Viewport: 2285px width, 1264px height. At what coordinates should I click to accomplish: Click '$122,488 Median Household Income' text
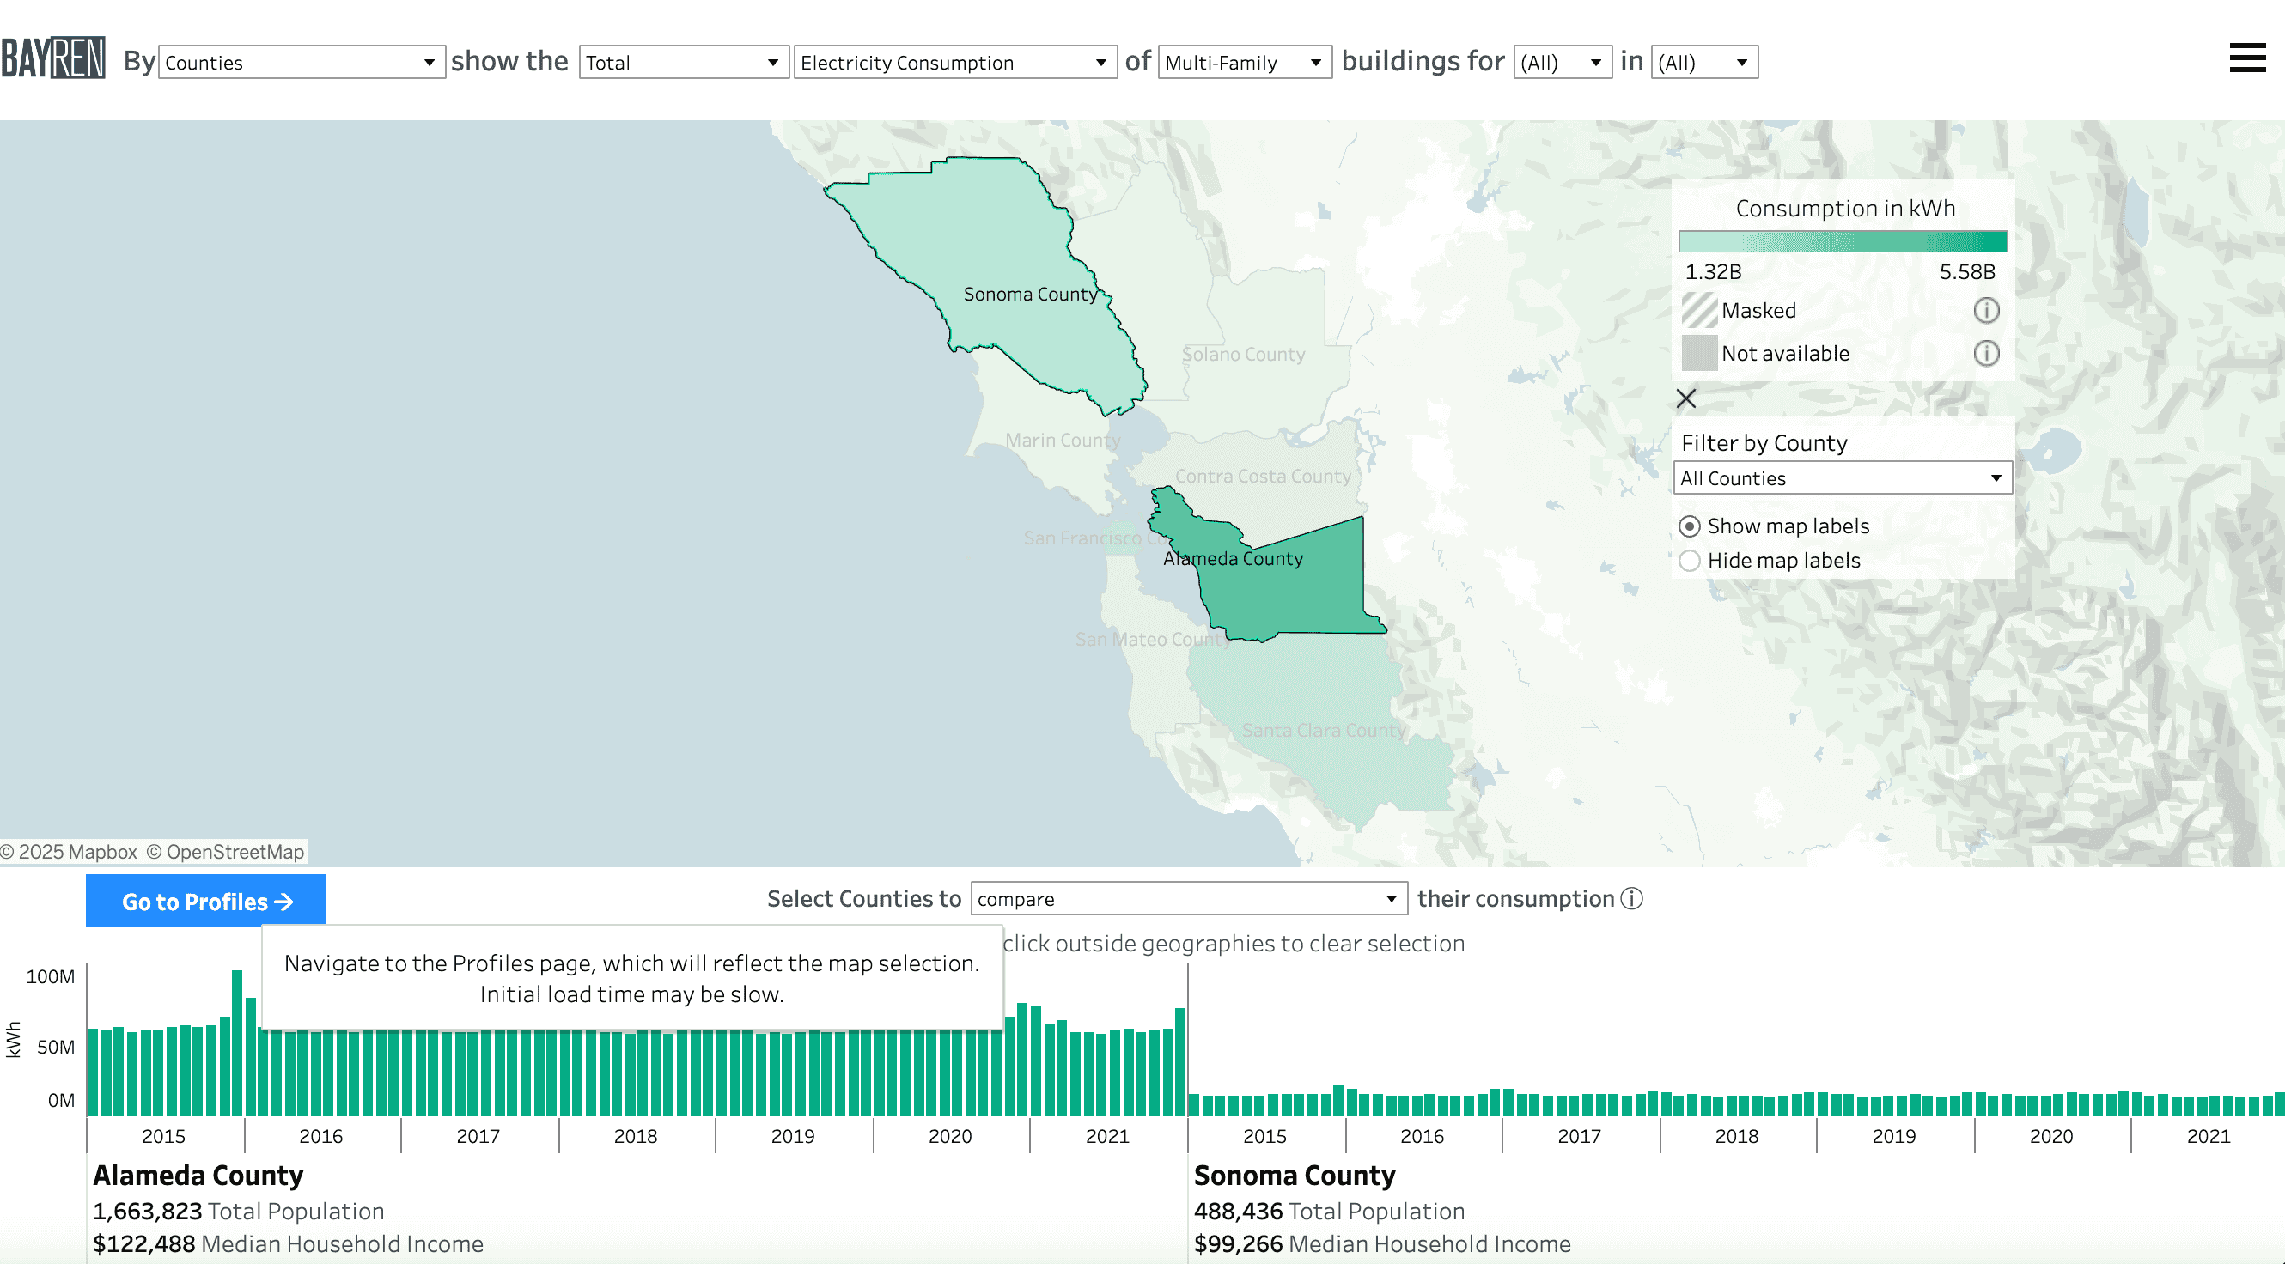[289, 1244]
